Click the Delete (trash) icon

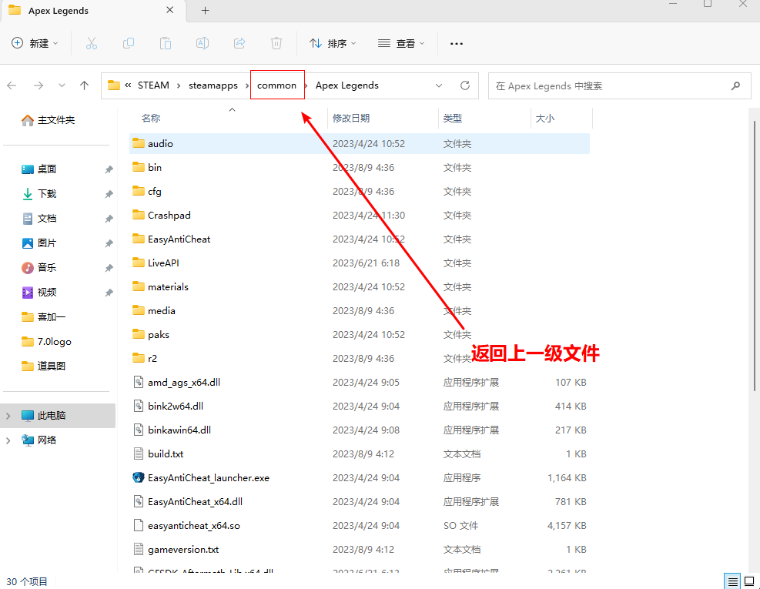point(276,43)
